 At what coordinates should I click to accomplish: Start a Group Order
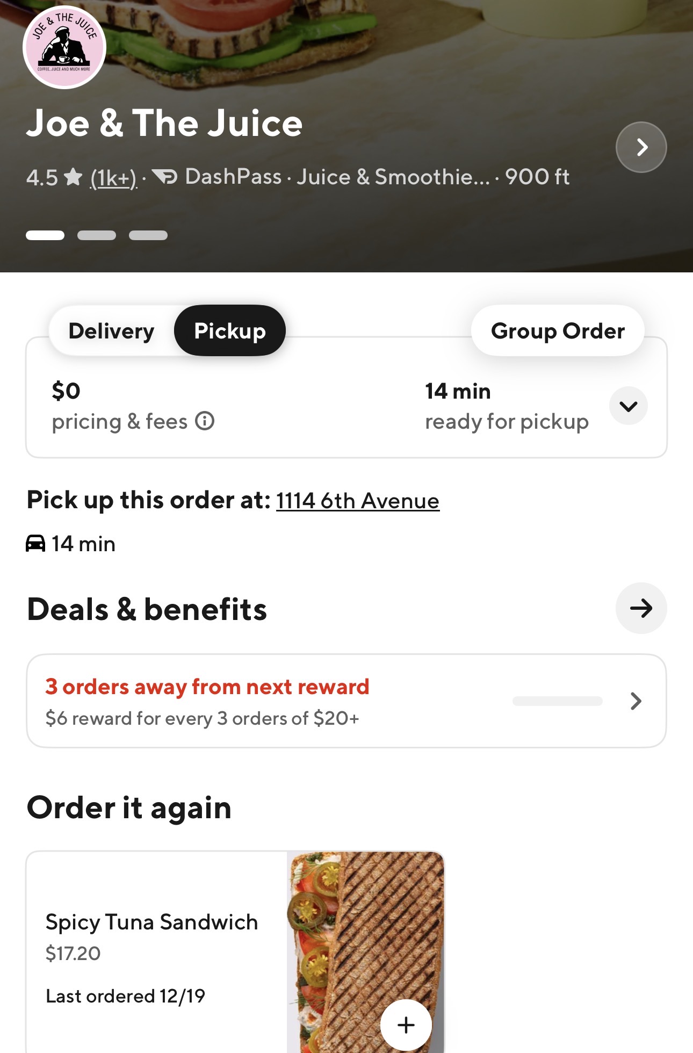[x=558, y=331]
